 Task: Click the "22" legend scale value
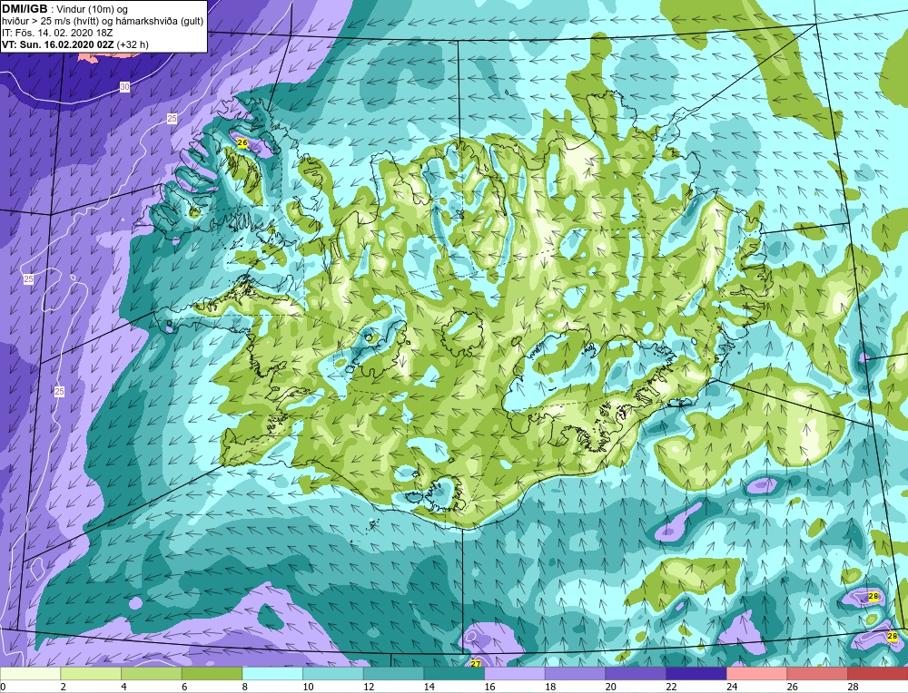pyautogui.click(x=671, y=687)
